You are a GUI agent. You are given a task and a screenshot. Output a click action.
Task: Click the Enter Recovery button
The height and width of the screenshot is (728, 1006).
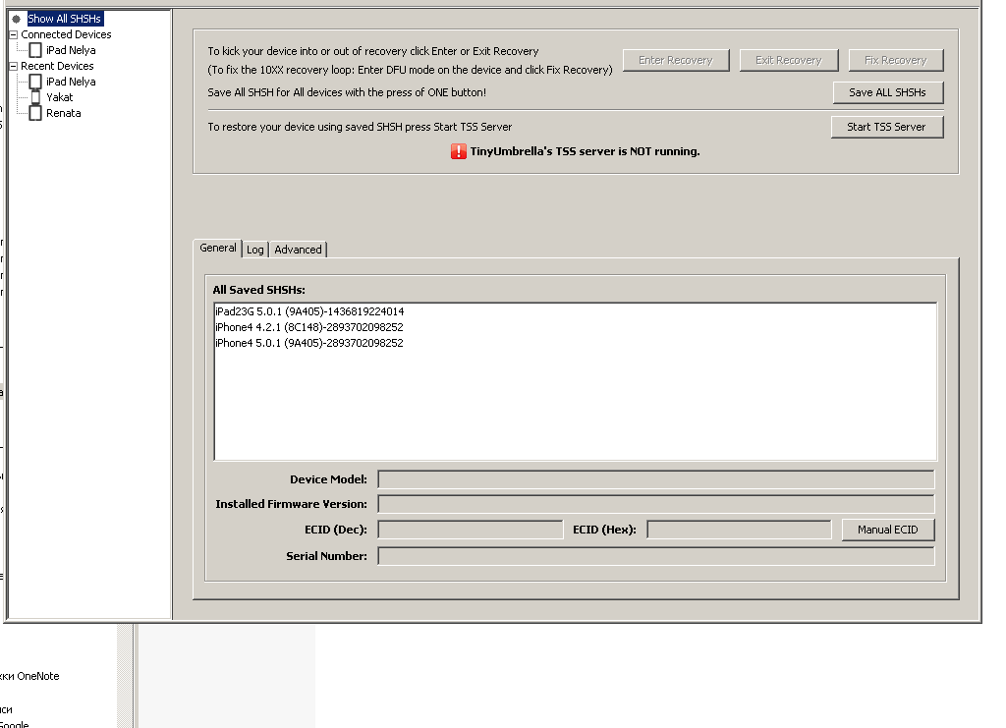(676, 60)
